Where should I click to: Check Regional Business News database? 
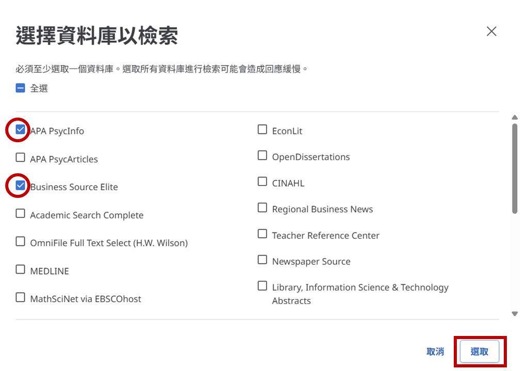click(262, 208)
